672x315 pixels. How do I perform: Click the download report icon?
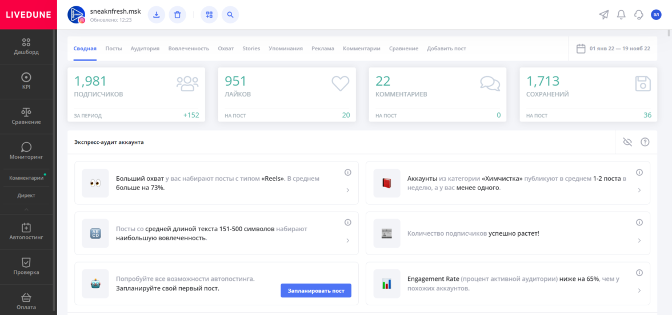pos(156,15)
